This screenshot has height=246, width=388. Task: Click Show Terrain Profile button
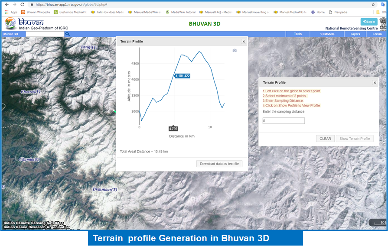point(355,139)
